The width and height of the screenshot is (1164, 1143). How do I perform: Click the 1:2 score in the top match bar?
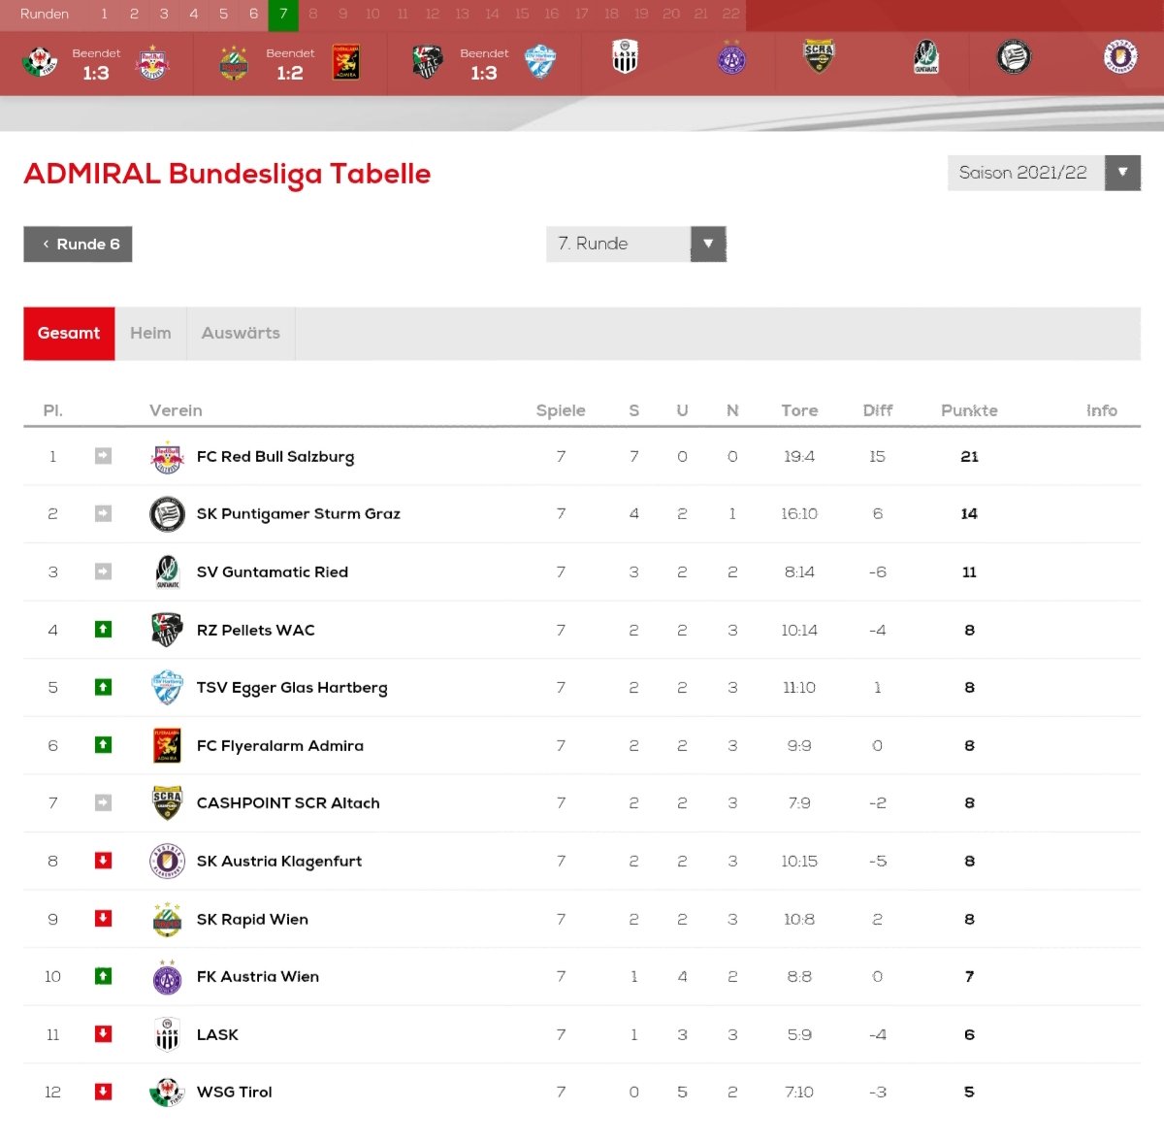(x=289, y=73)
